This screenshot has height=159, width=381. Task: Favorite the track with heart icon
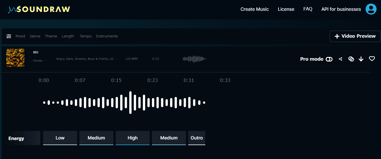point(372,59)
